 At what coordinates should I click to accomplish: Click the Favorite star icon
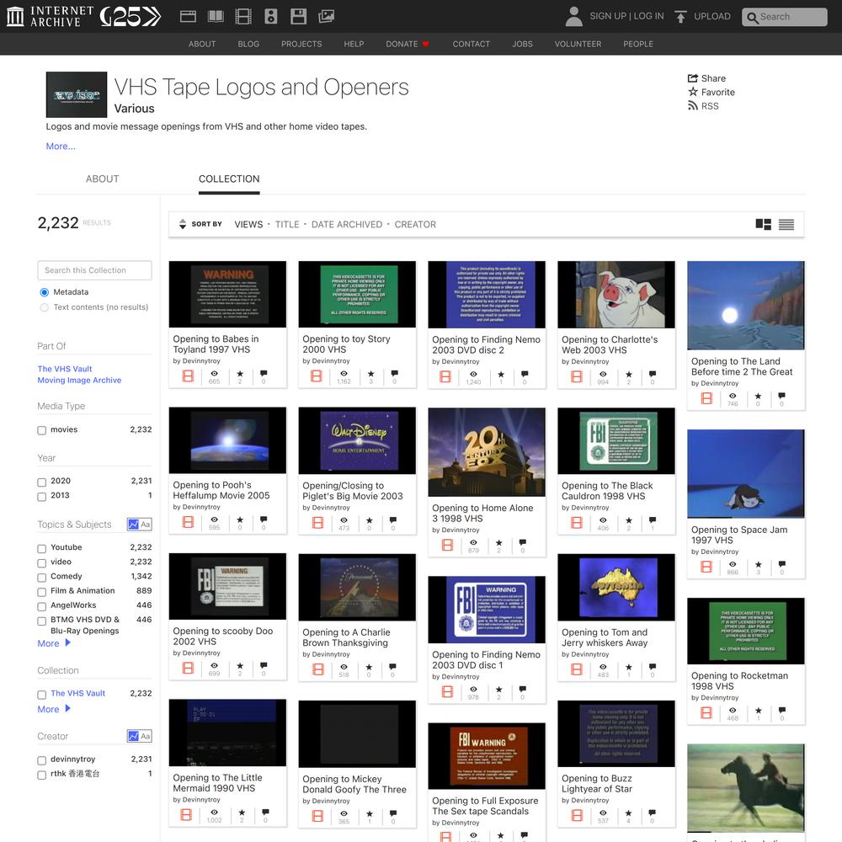pyautogui.click(x=693, y=92)
